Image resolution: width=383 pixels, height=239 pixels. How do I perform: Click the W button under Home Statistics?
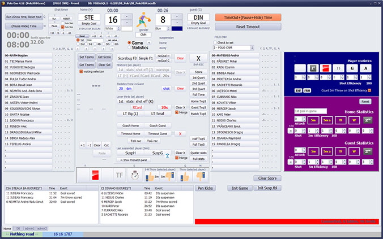click(x=354, y=120)
